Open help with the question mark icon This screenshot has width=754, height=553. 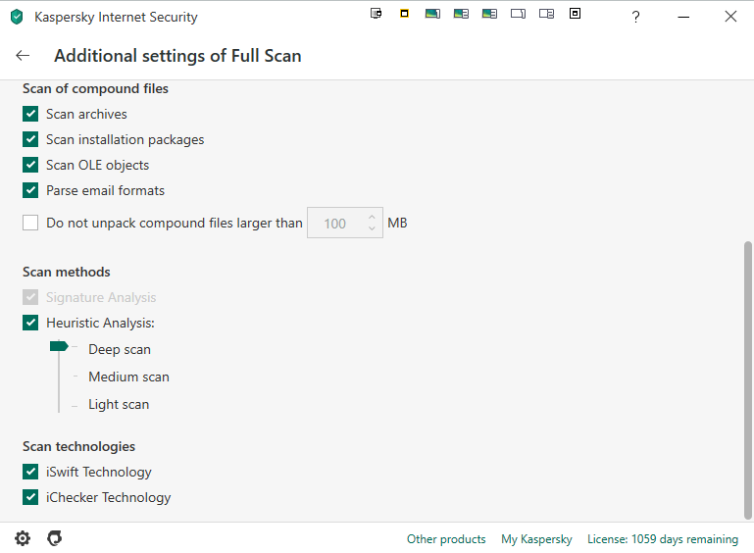(635, 17)
